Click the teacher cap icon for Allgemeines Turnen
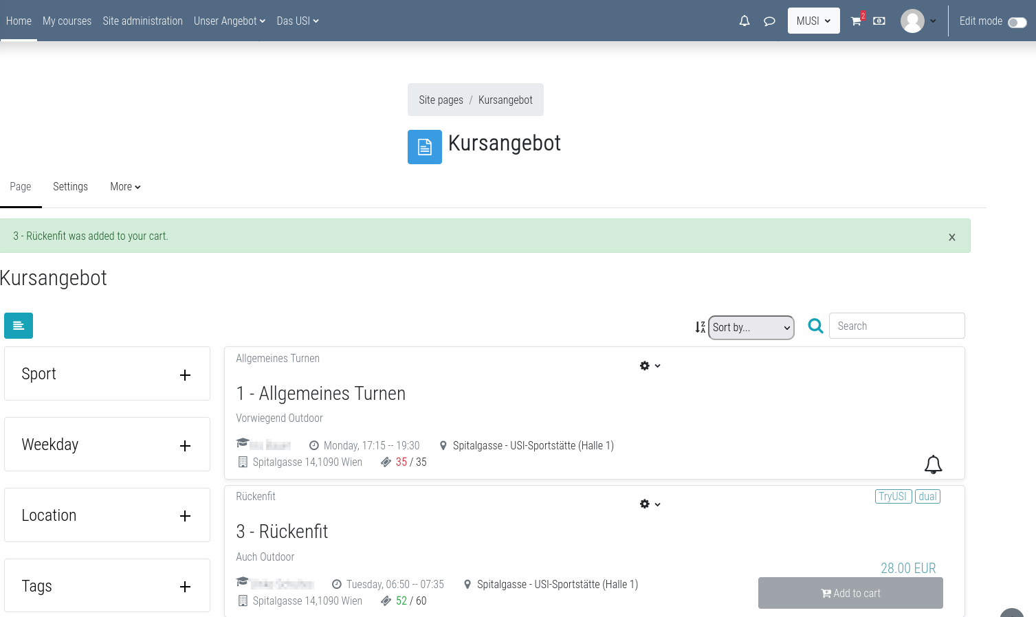 tap(242, 443)
